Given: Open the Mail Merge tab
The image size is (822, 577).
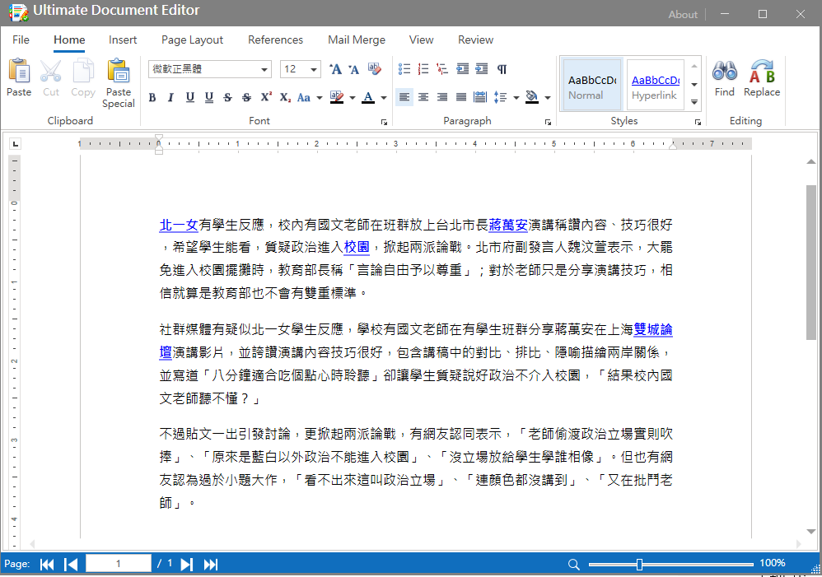Looking at the screenshot, I should [356, 40].
